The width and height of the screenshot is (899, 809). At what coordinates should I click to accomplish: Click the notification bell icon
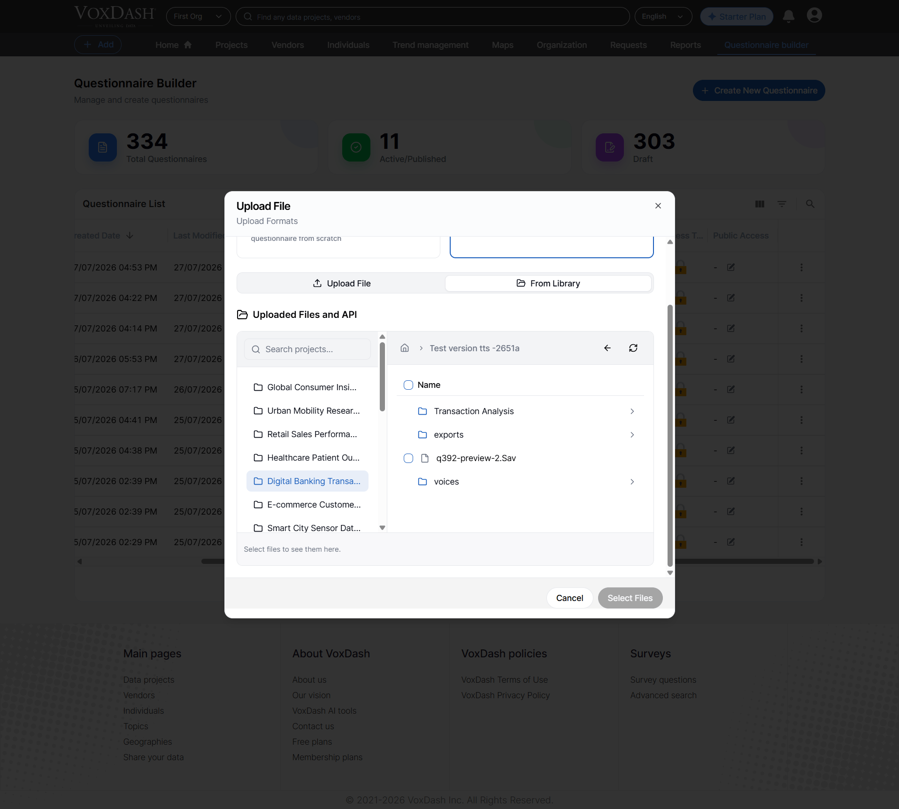pos(789,16)
